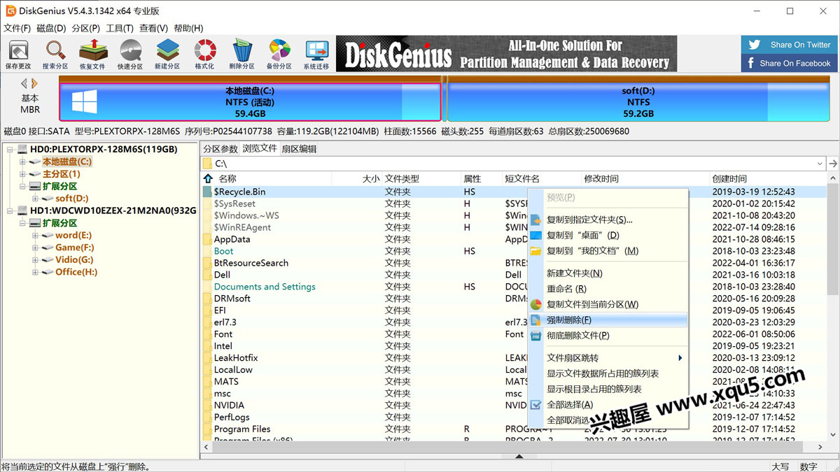Click the next disk right arrow
Image resolution: width=840 pixels, height=472 pixels.
coord(34,84)
